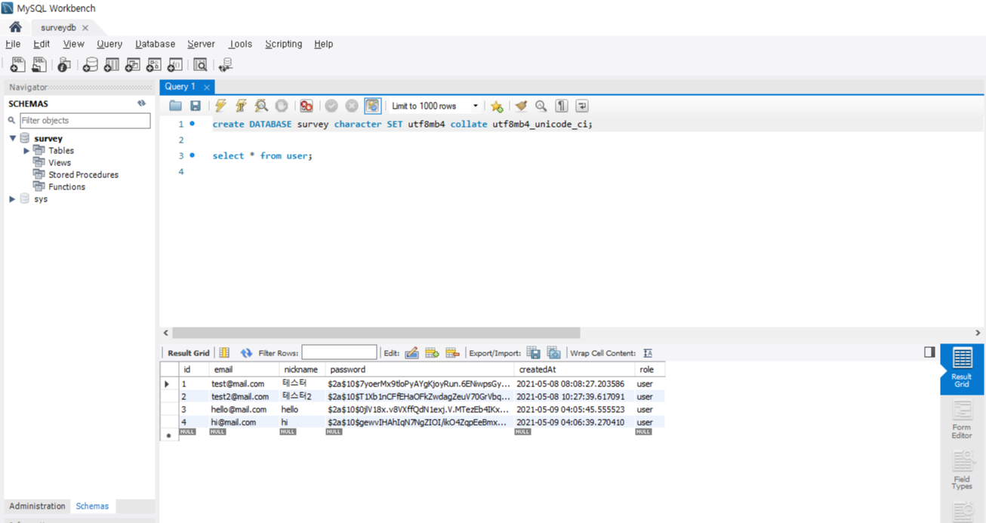Open Database menu

[155, 44]
